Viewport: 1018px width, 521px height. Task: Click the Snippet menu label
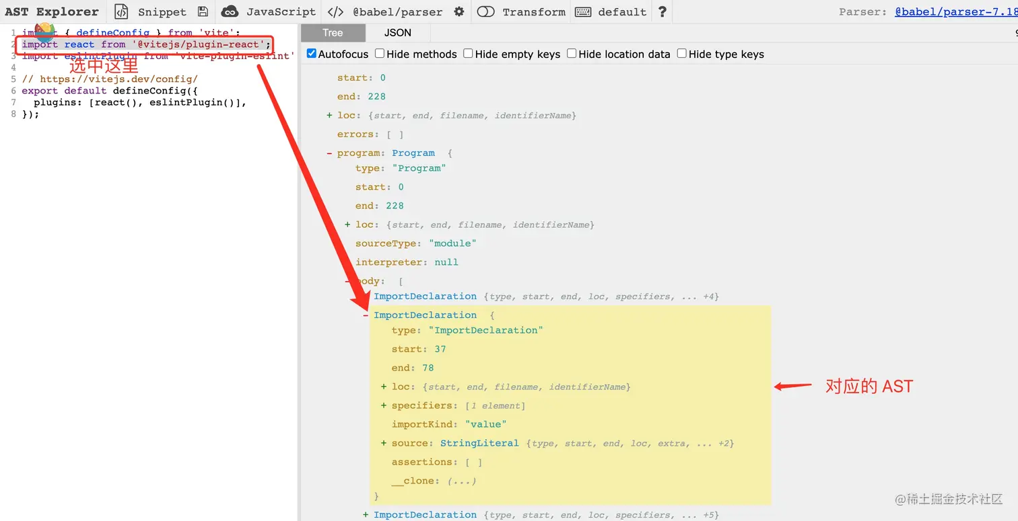pyautogui.click(x=162, y=11)
